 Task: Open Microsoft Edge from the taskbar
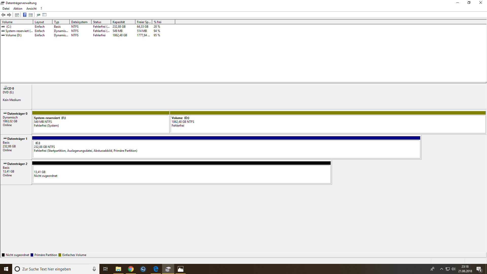pyautogui.click(x=156, y=269)
